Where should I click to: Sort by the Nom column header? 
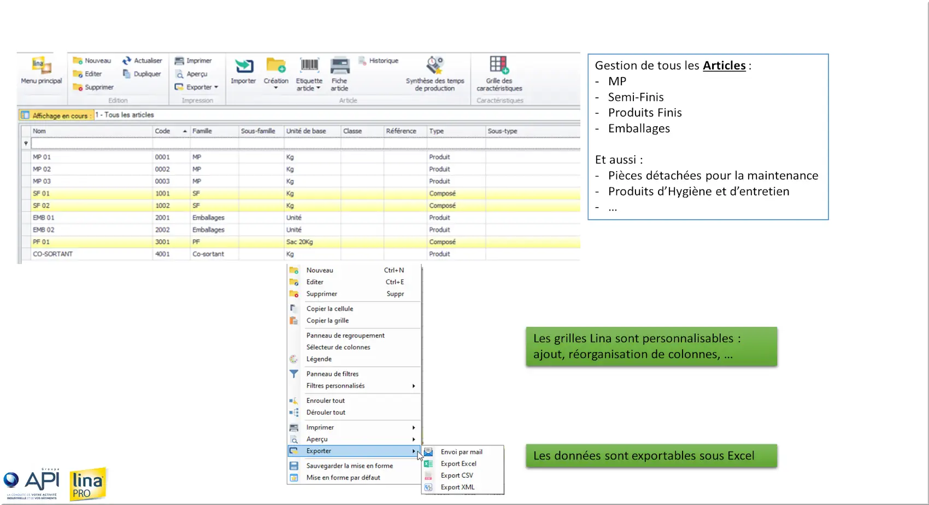point(91,131)
